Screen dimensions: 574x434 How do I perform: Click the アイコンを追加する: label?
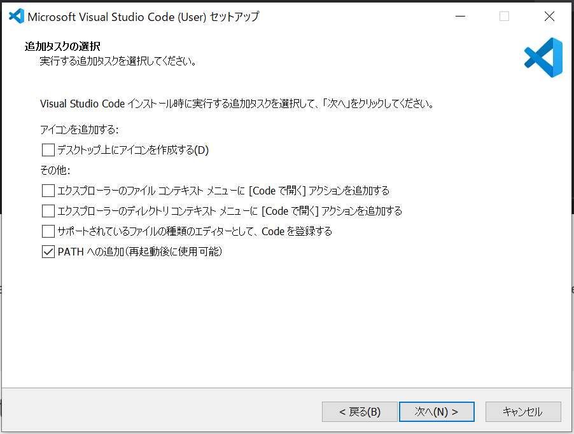click(x=80, y=130)
